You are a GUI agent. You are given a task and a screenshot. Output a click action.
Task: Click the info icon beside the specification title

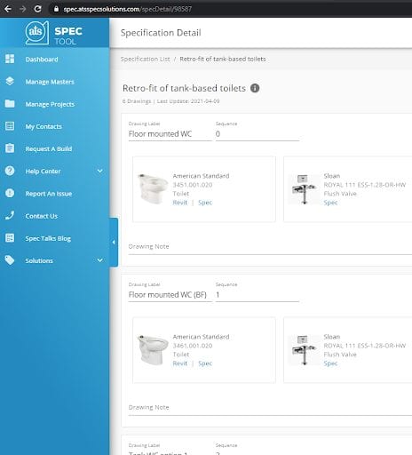click(255, 88)
